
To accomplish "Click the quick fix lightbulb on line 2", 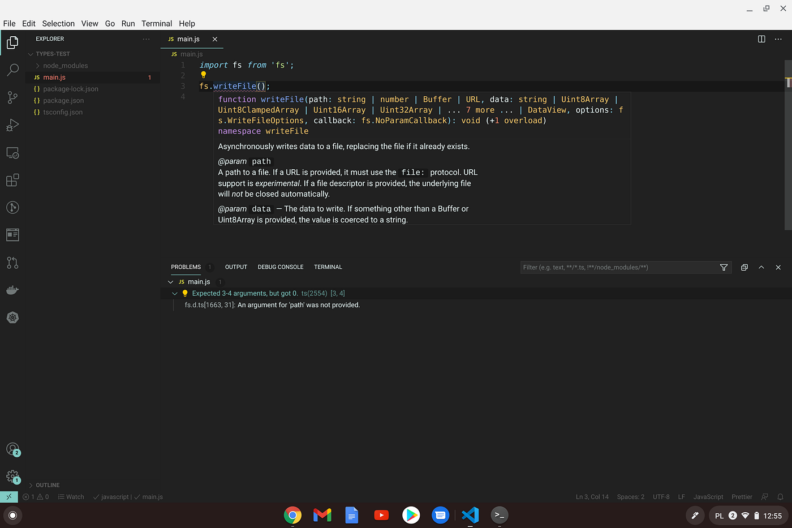I will point(203,75).
